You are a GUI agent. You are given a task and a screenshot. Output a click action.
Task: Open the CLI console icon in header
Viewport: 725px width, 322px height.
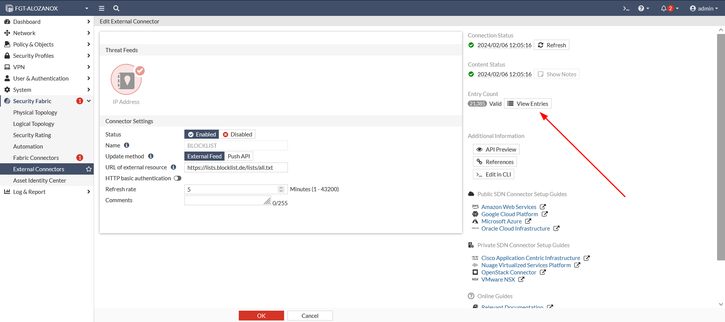(x=626, y=8)
